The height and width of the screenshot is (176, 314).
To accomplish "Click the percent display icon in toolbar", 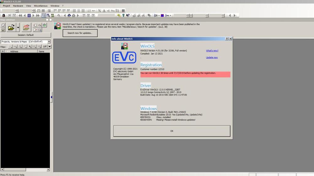I will pos(100,11).
